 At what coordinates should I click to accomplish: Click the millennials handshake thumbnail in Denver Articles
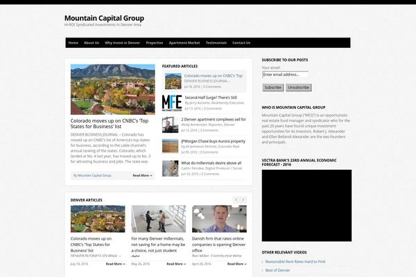[158, 219]
